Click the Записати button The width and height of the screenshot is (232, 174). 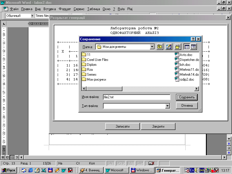pyautogui.click(x=122, y=126)
